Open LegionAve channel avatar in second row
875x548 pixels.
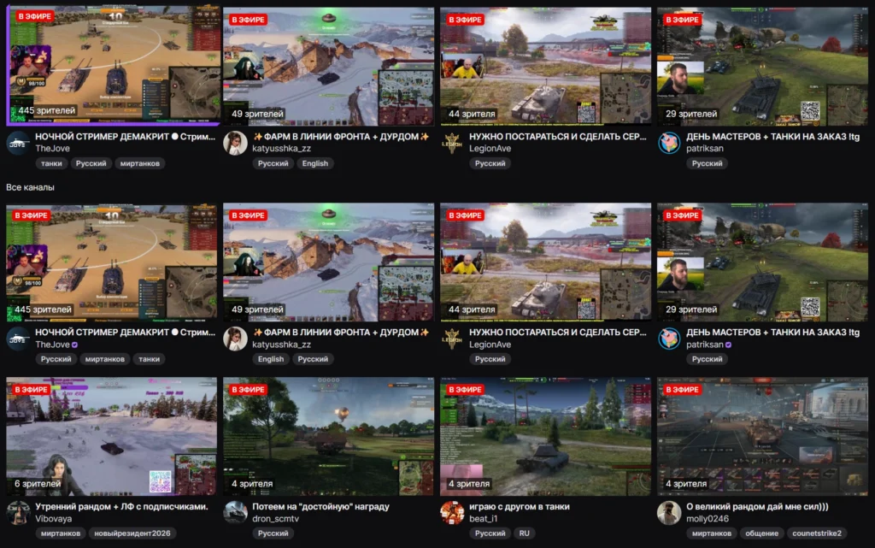click(x=452, y=339)
